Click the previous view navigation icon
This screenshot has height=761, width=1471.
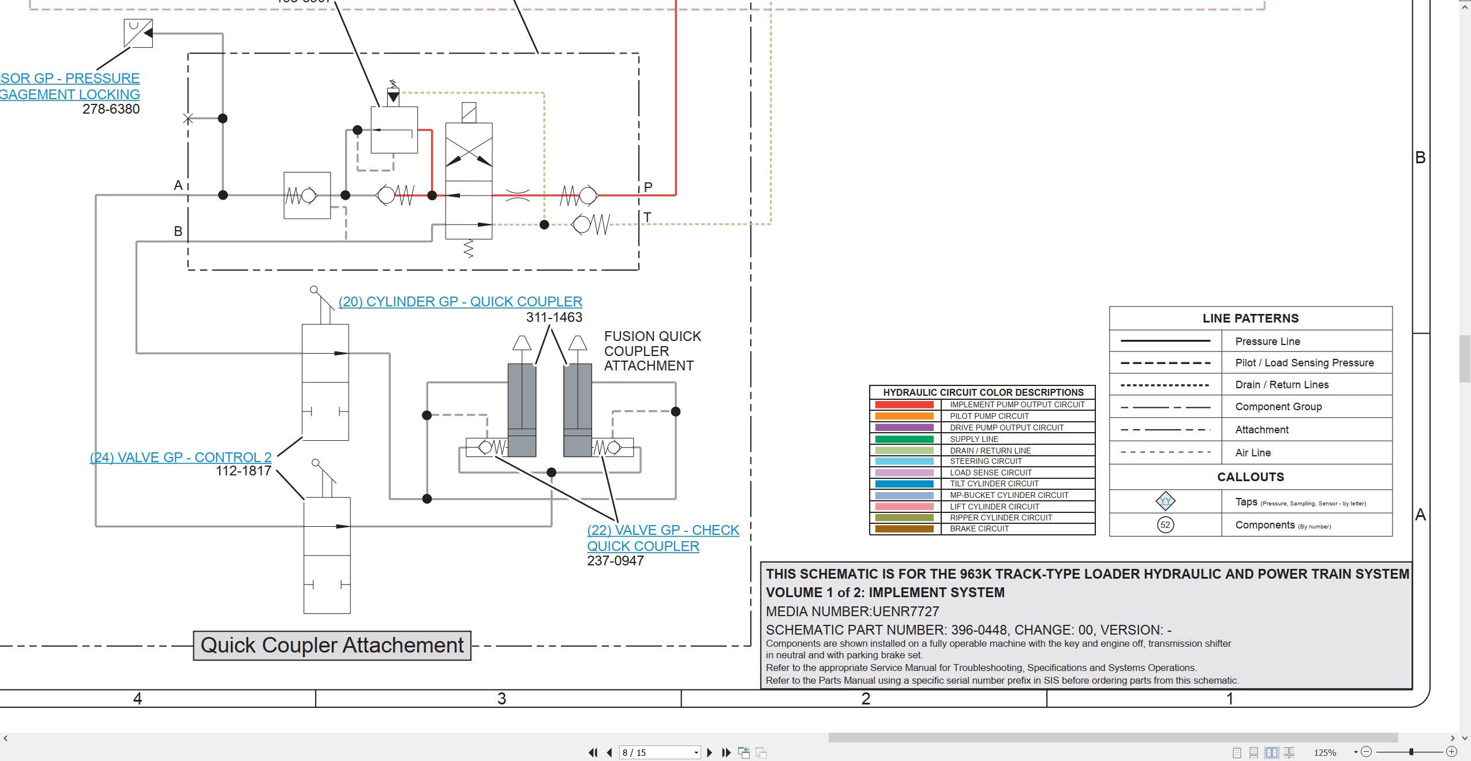744,752
